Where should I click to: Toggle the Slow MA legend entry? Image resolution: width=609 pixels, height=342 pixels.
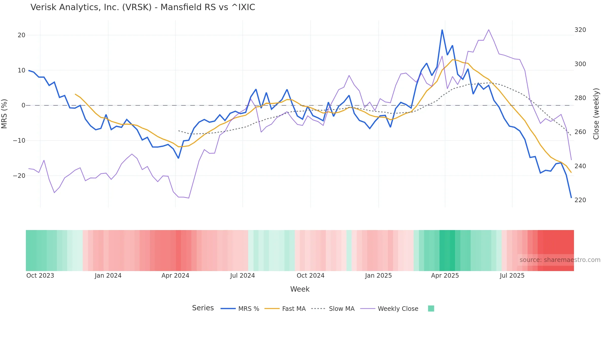pos(333,309)
